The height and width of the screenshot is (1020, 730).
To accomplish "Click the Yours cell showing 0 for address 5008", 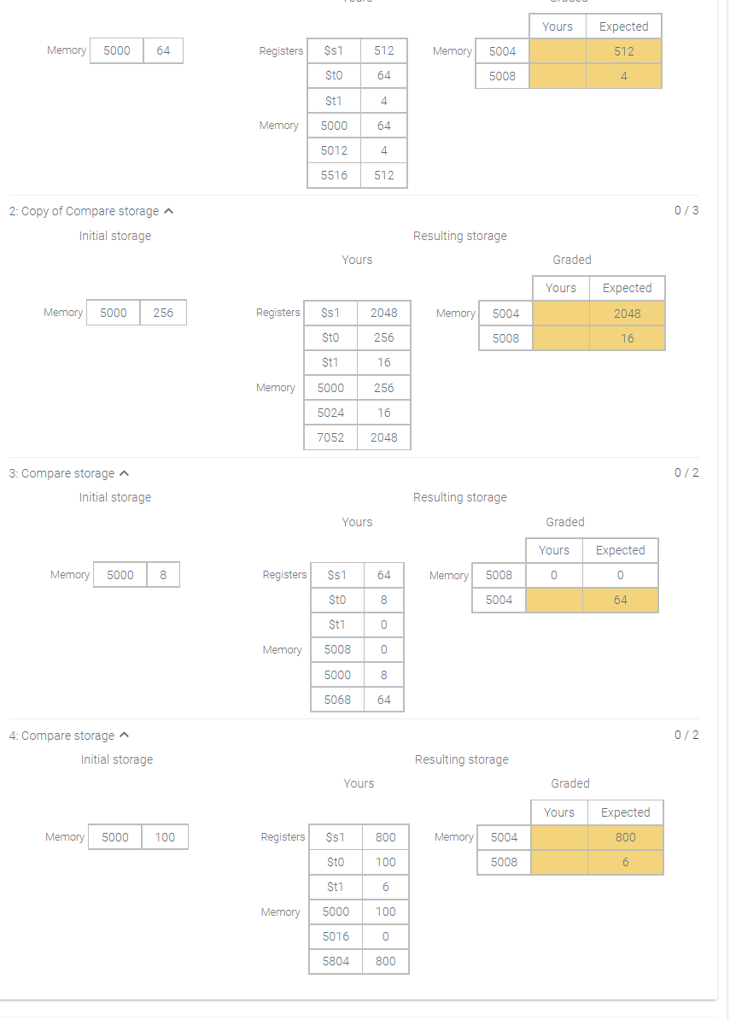I will point(553,575).
